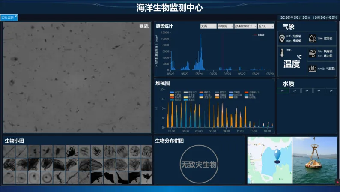Close the 实时监测 tab with its X

[x=15, y=16]
